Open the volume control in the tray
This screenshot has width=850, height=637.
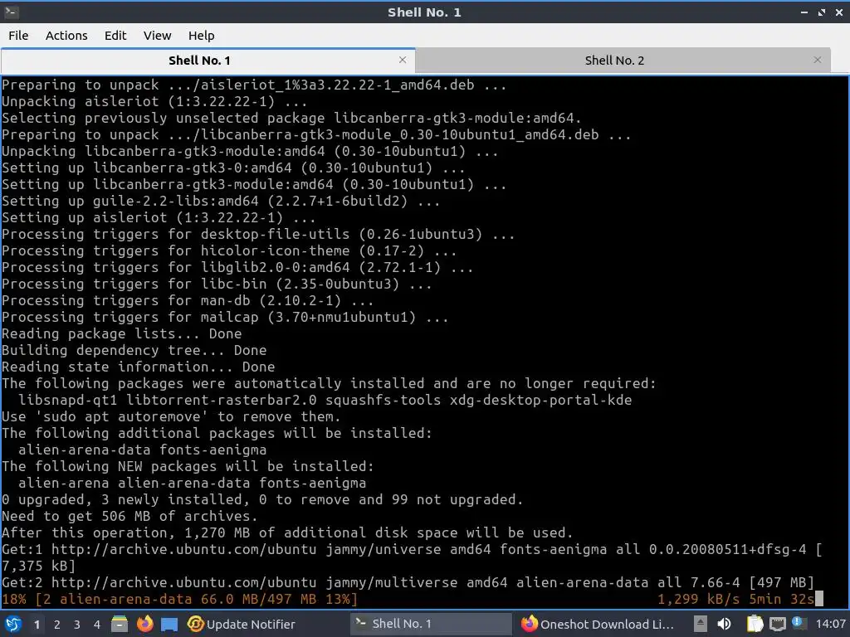pyautogui.click(x=724, y=624)
